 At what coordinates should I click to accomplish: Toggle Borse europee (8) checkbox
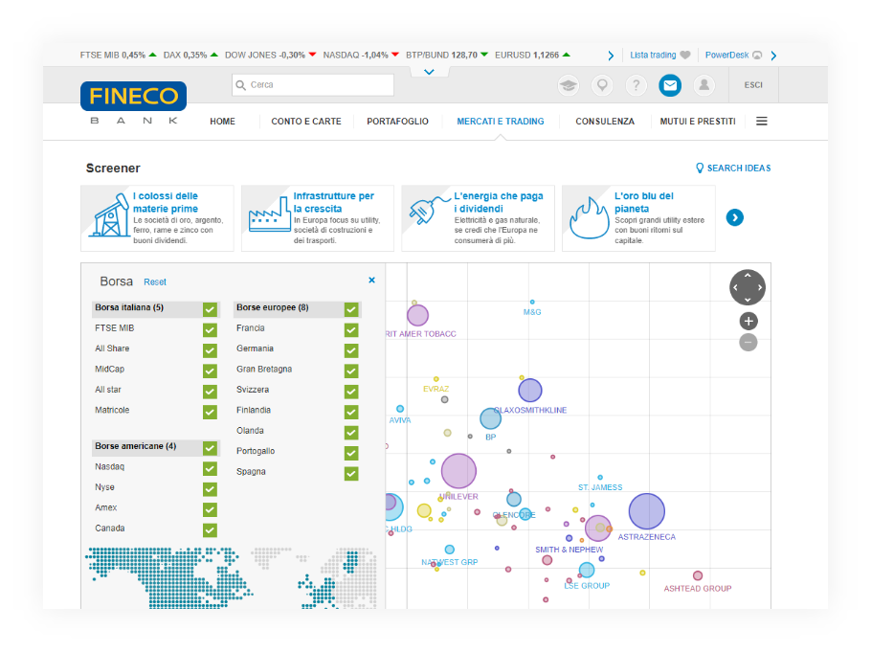351,309
